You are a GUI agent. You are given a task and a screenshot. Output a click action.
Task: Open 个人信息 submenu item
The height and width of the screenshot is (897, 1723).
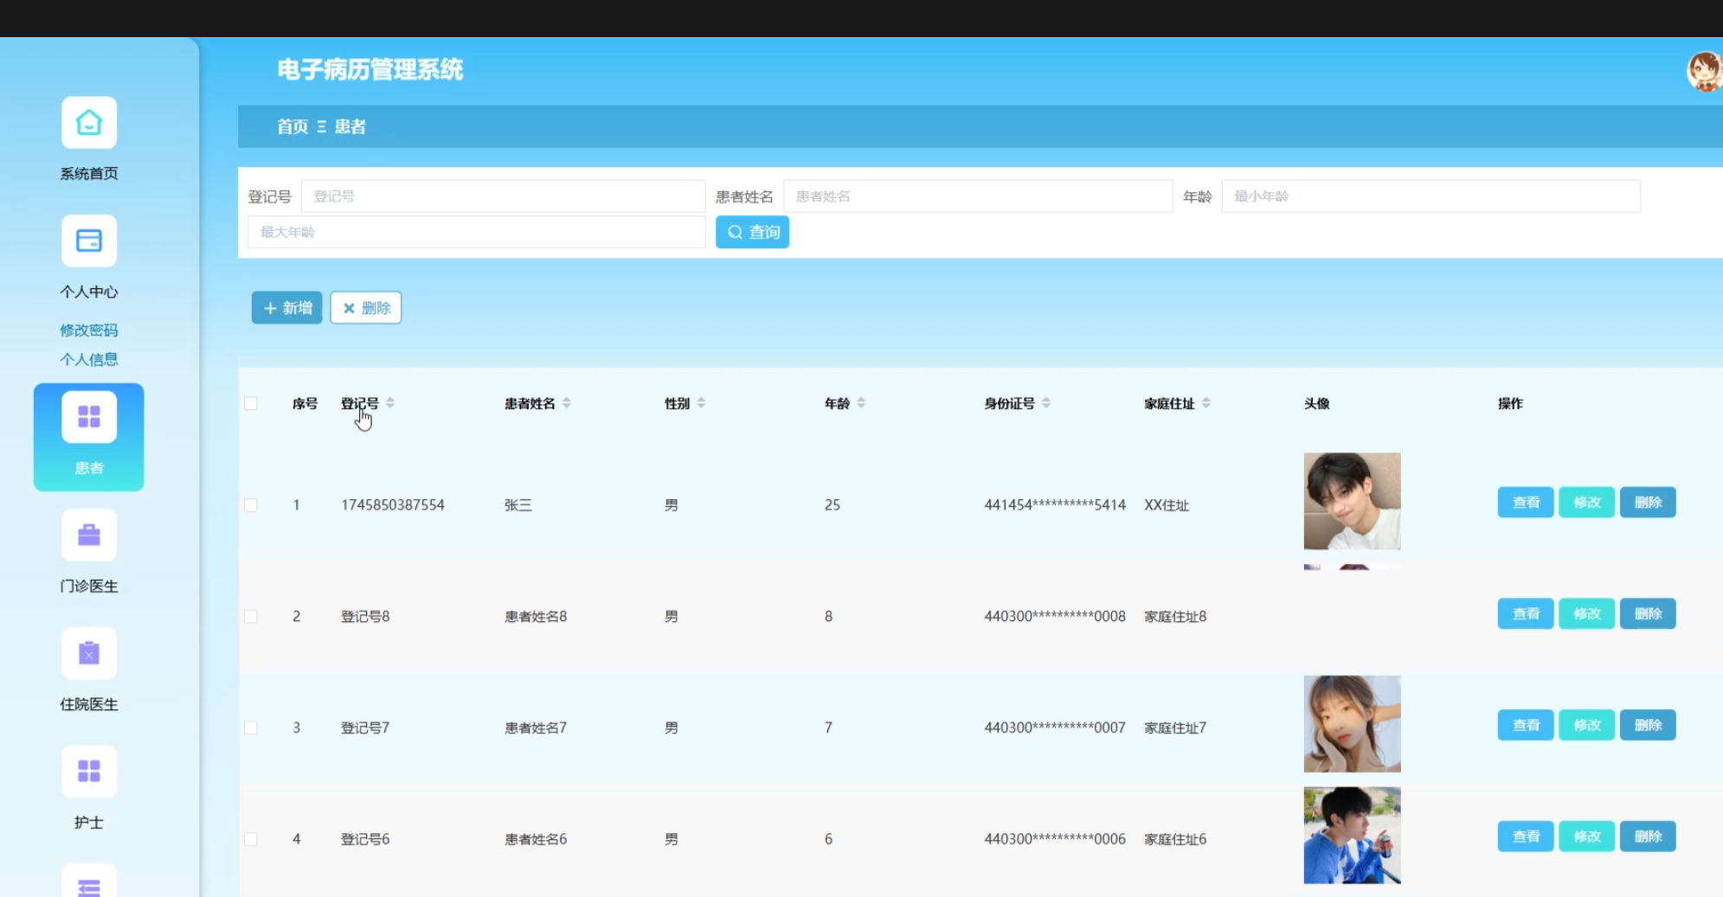pos(88,360)
